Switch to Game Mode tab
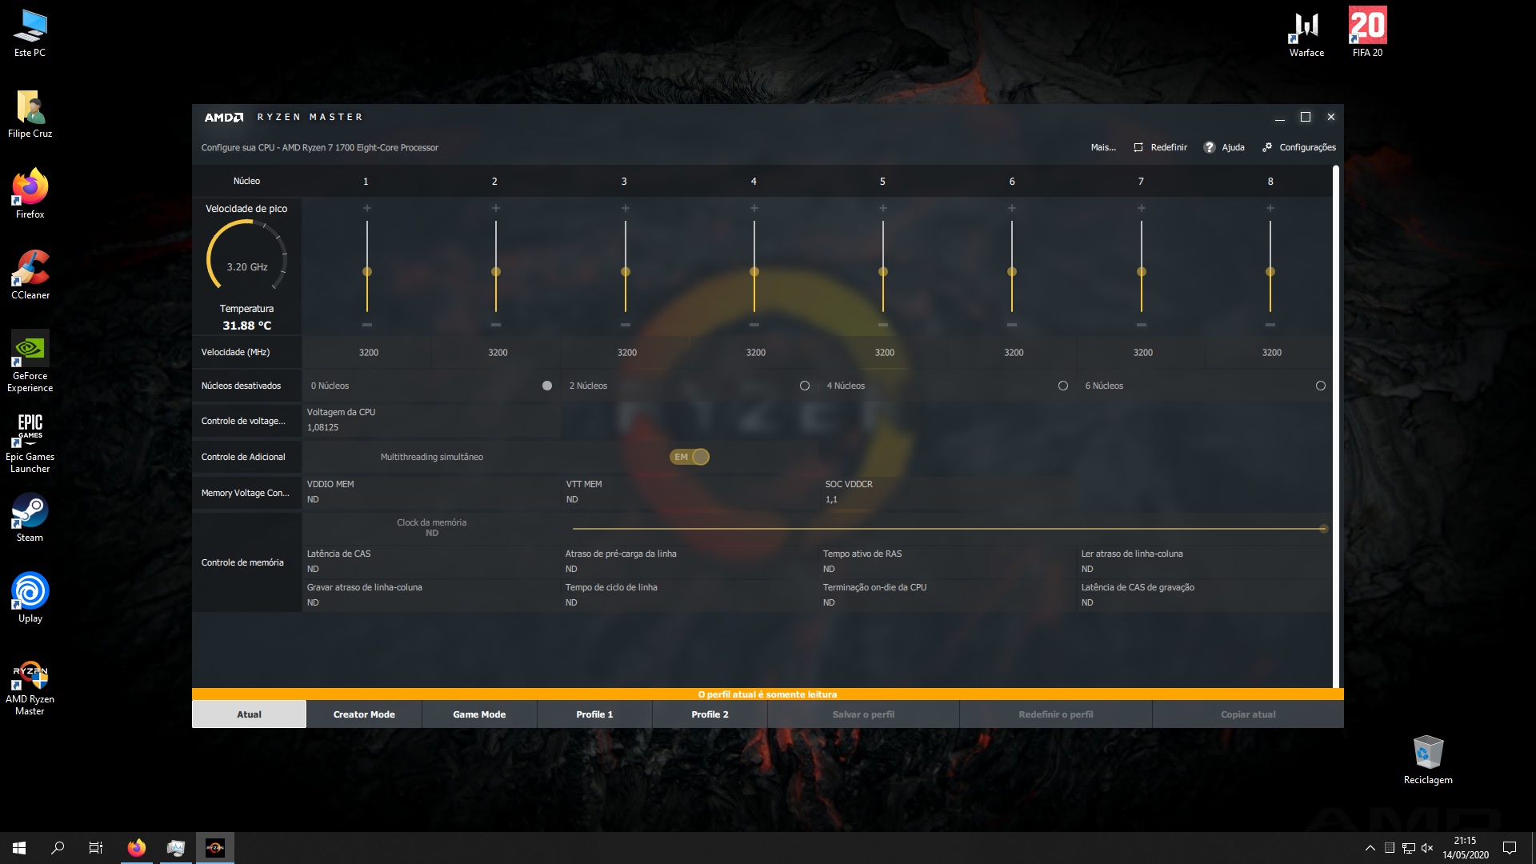This screenshot has width=1536, height=864. (479, 714)
